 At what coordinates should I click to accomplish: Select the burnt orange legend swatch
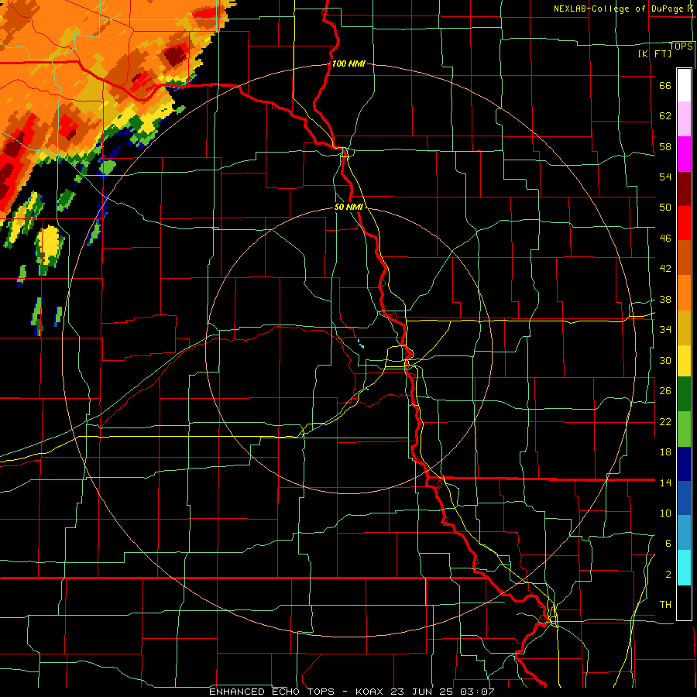(x=684, y=257)
